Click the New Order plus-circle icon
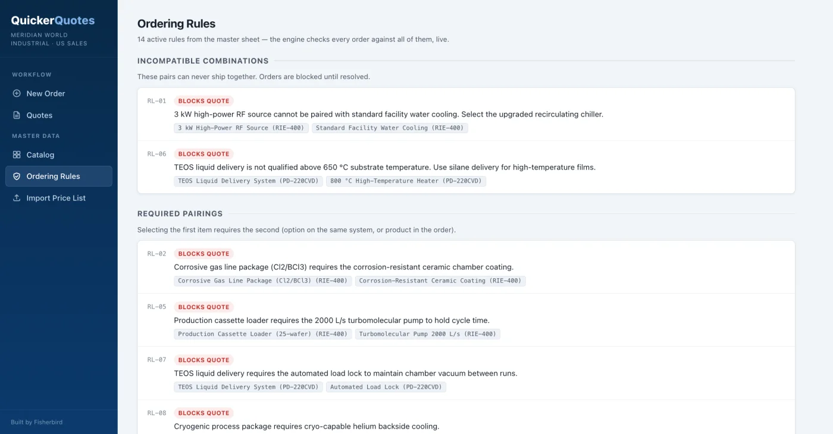Image resolution: width=833 pixels, height=434 pixels. click(17, 93)
